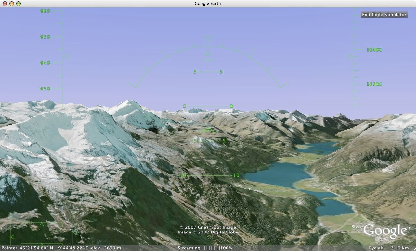The height and width of the screenshot is (251, 416).
Task: Click the 10400 altitude marking
Action: 374,50
